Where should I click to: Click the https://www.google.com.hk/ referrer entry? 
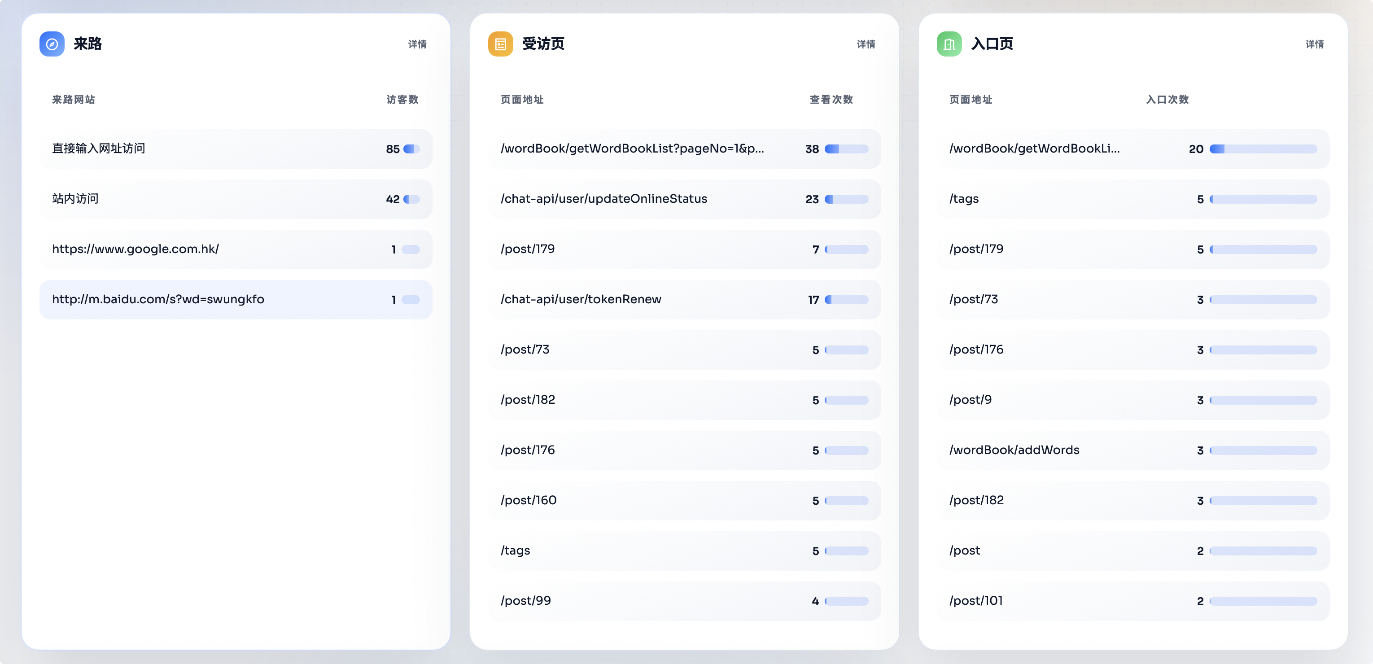pos(136,249)
